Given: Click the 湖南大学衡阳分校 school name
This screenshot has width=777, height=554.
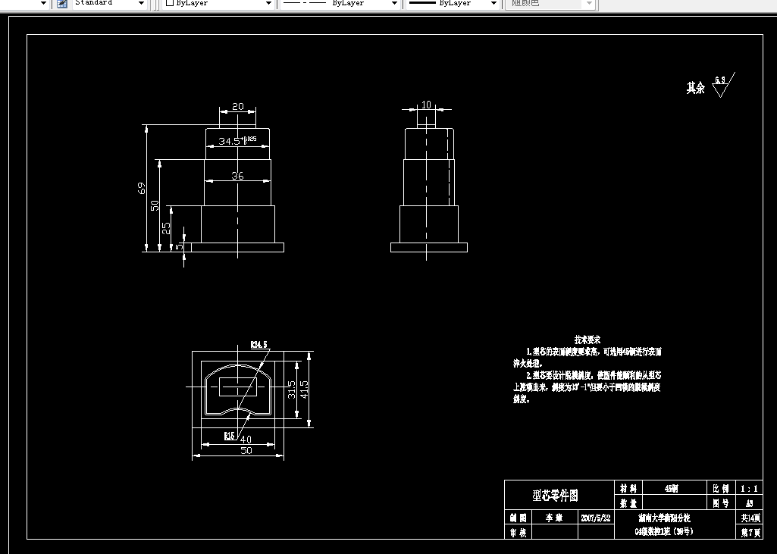Looking at the screenshot, I should (664, 518).
